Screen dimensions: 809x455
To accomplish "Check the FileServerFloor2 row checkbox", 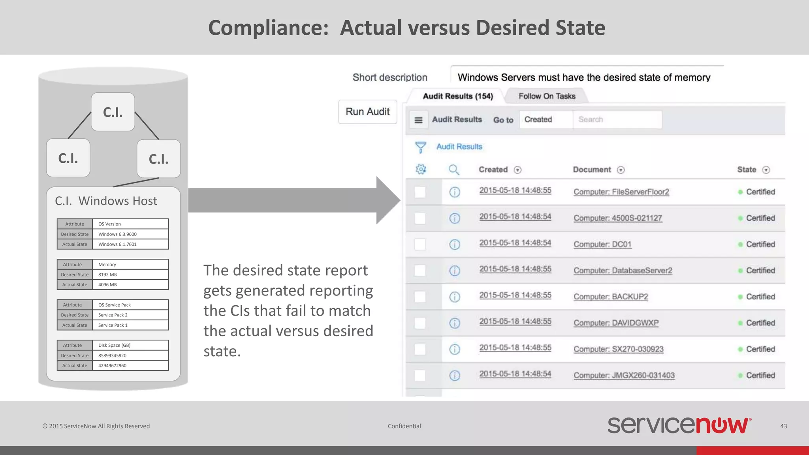I will pos(420,192).
